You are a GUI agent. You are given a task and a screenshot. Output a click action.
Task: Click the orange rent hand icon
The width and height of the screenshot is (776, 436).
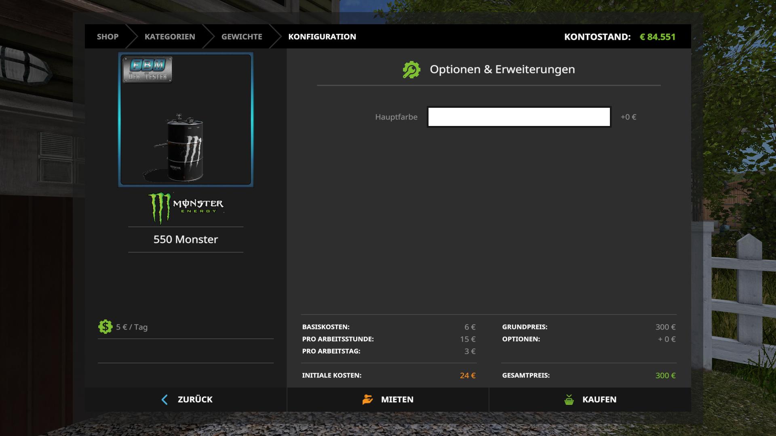[367, 399]
